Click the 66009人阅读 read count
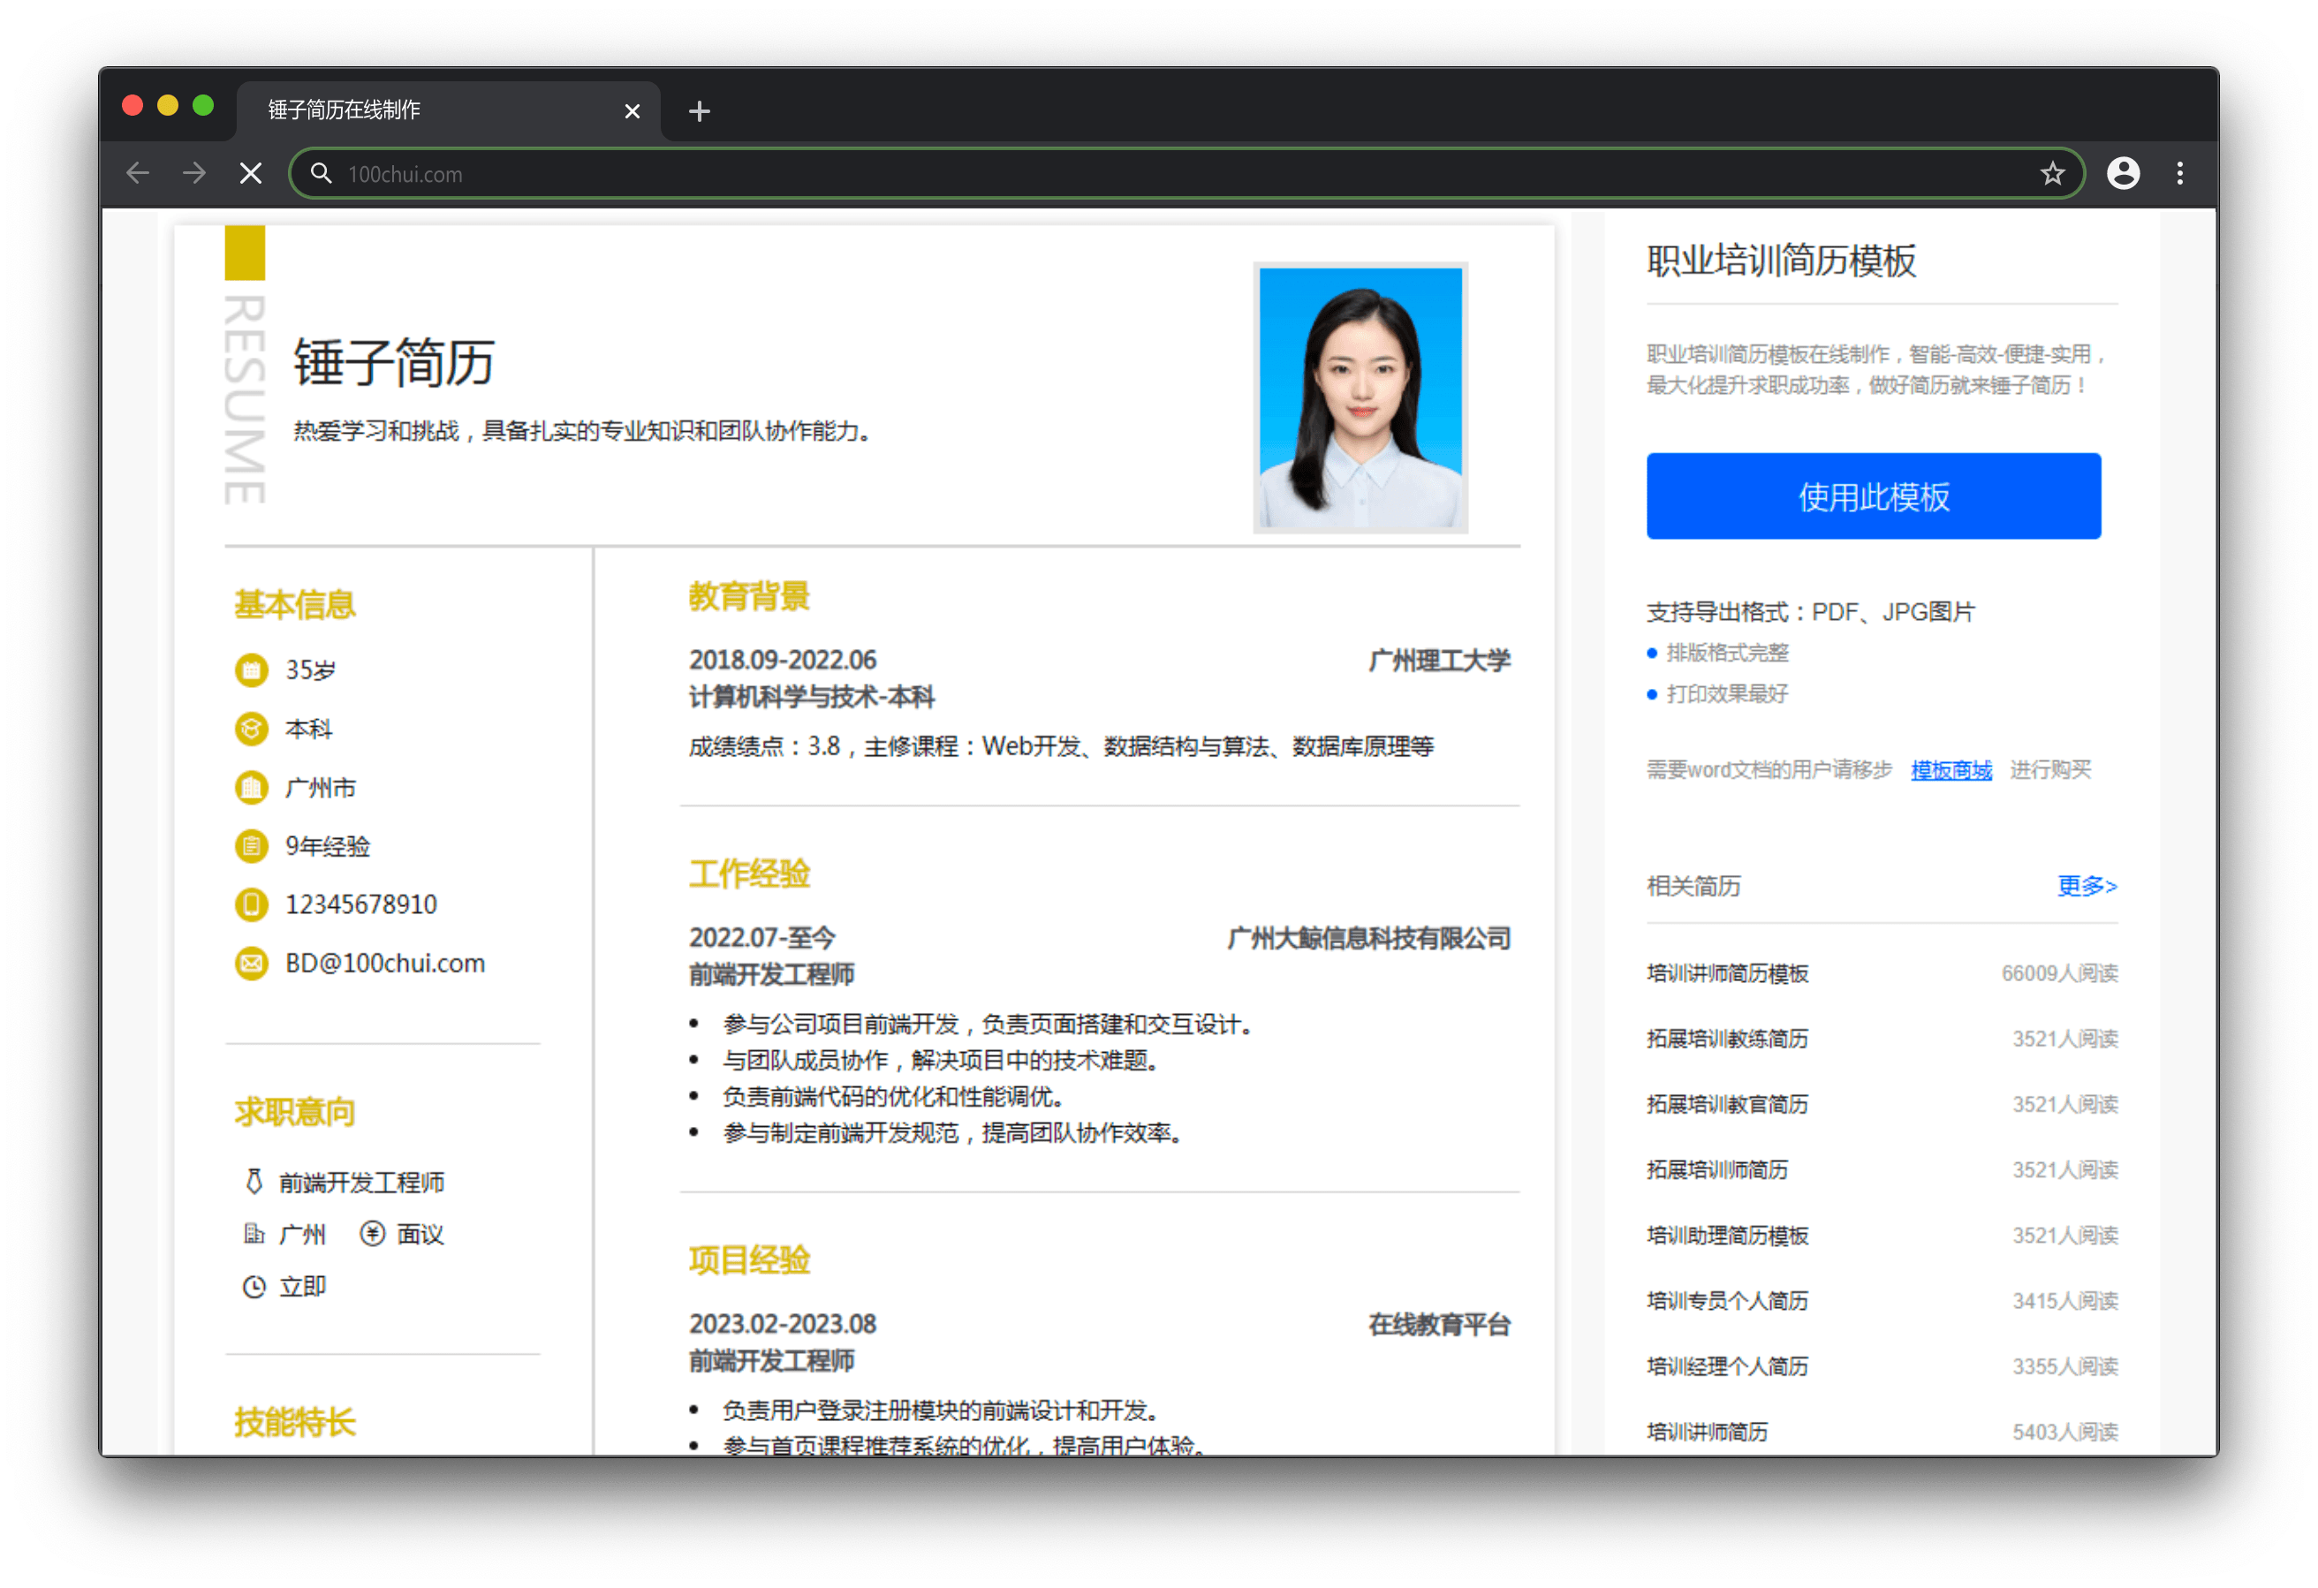 pos(2060,973)
